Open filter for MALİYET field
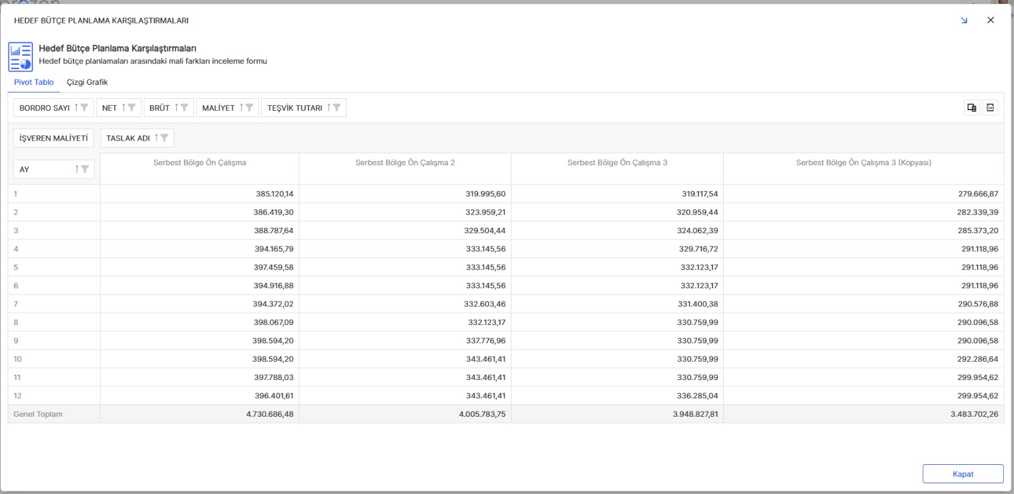Viewport: 1014px width, 494px height. coord(249,108)
